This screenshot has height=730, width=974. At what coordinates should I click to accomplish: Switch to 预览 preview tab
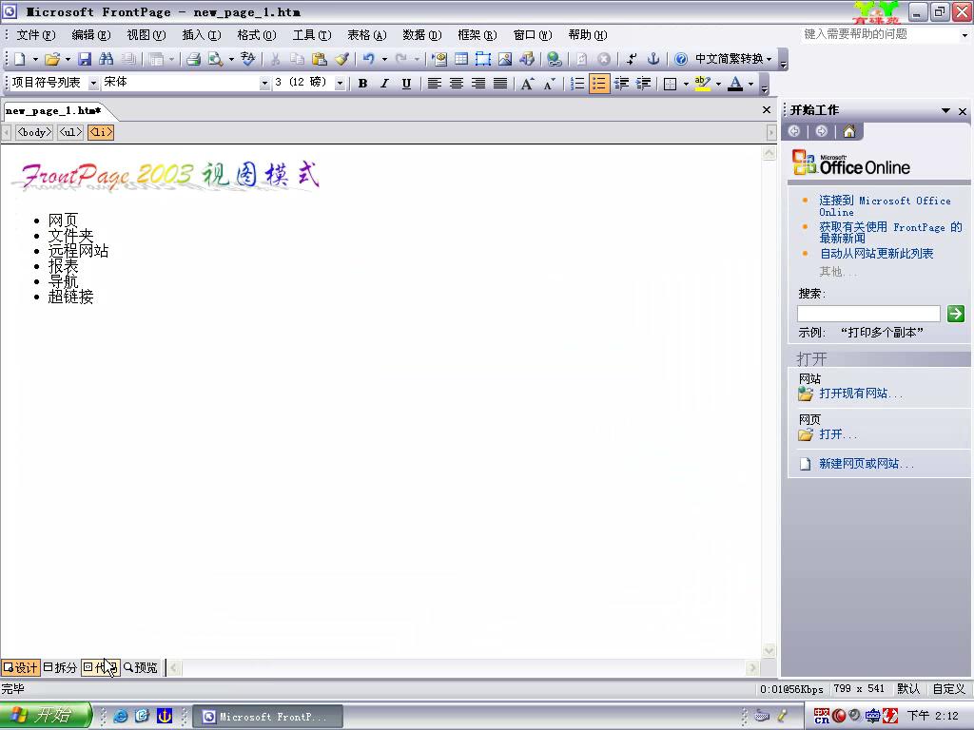(x=141, y=667)
